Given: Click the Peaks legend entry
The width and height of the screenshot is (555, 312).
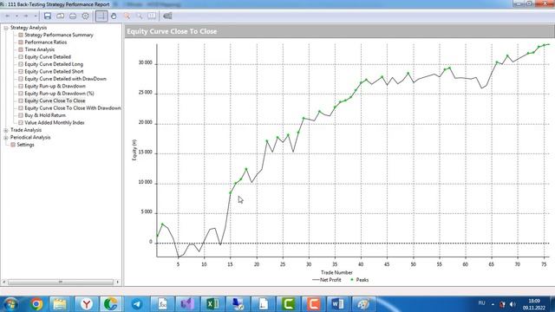Looking at the screenshot, I should coord(359,280).
